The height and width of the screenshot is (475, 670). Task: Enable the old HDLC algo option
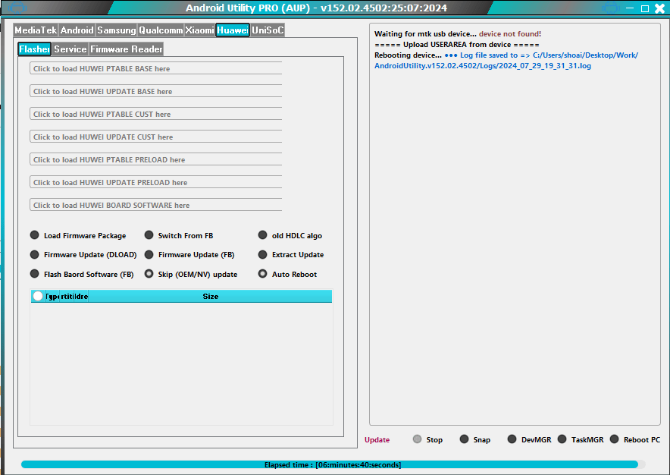point(262,234)
